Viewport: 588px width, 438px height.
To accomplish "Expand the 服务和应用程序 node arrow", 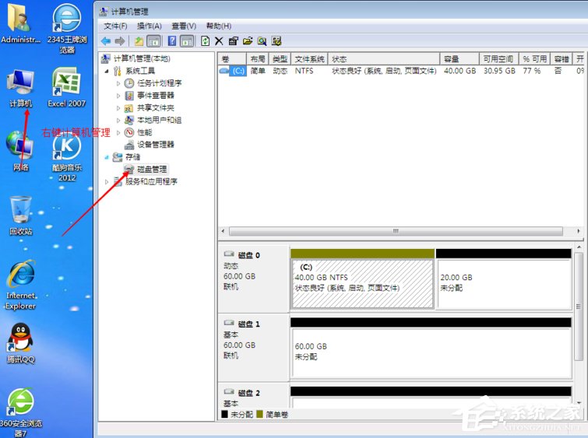I will (x=107, y=182).
